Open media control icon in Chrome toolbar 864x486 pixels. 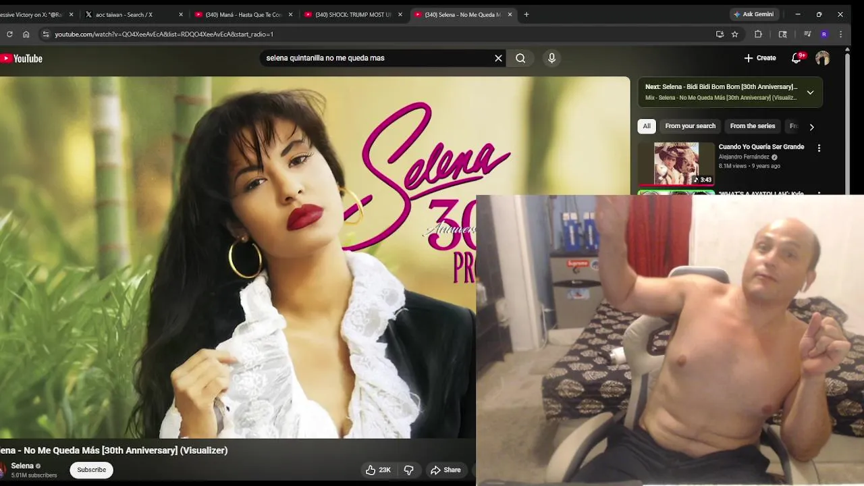coord(807,34)
